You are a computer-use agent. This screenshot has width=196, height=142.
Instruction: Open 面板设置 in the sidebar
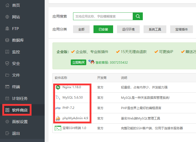coord(20,122)
